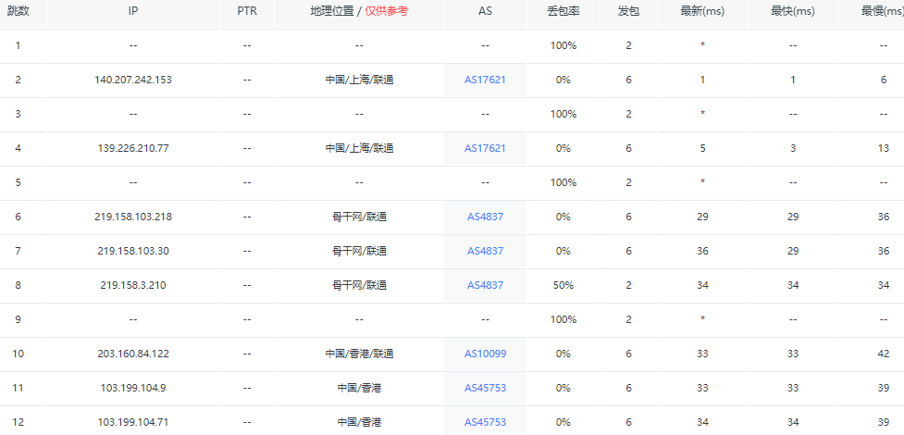This screenshot has width=904, height=435.
Task: Open the AS17621 link for 139.226.210.77
Action: pyautogui.click(x=485, y=148)
